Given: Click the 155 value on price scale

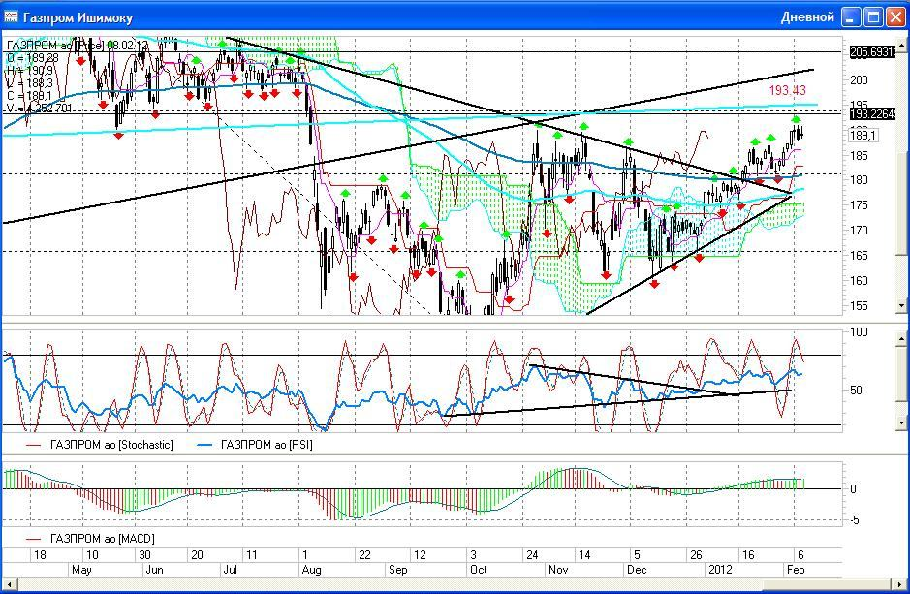Looking at the screenshot, I should 859,305.
